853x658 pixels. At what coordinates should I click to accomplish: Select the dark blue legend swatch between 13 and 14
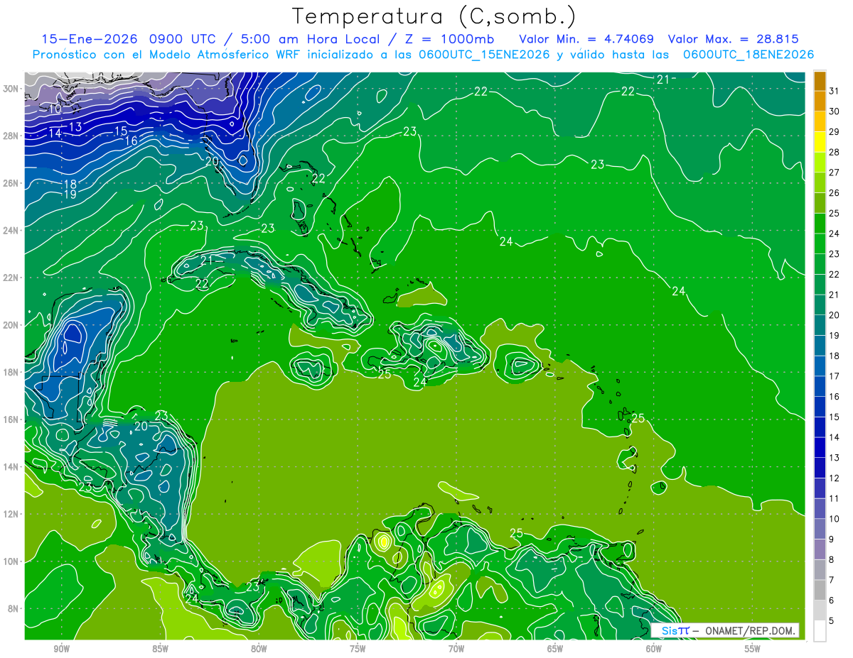click(820, 447)
